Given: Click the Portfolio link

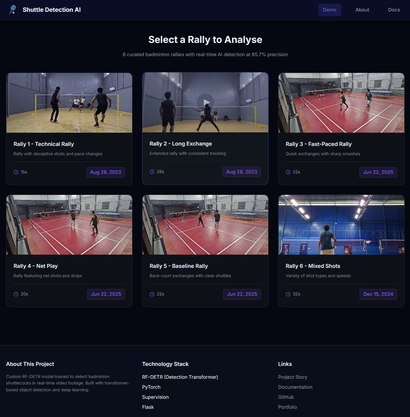Looking at the screenshot, I should 288,407.
